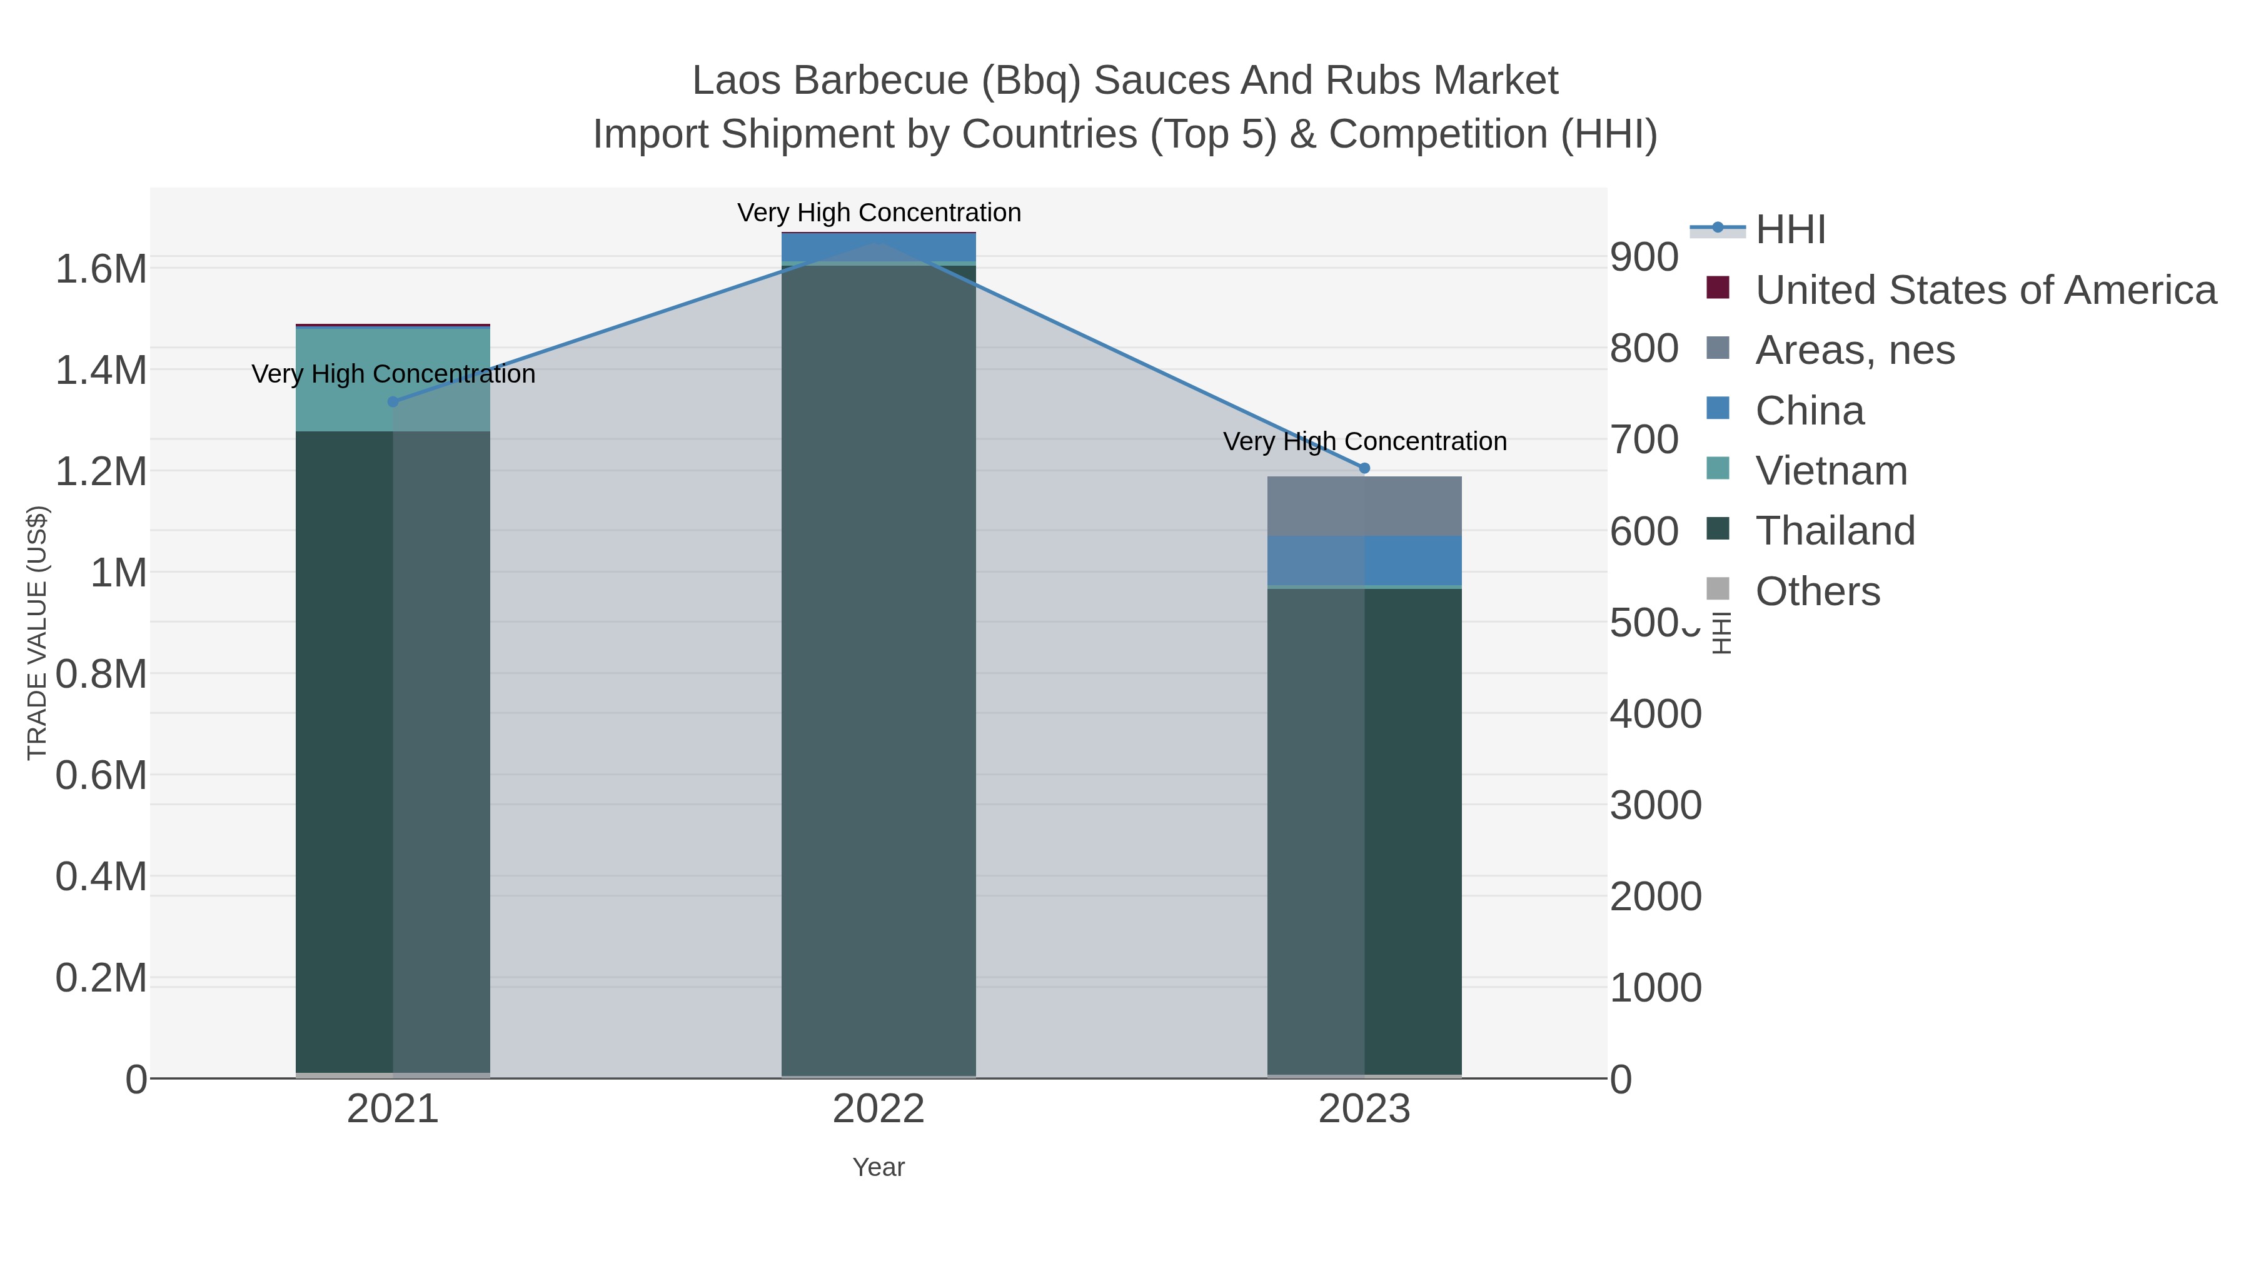Toggle the Vietnam legend entry

(x=1807, y=470)
